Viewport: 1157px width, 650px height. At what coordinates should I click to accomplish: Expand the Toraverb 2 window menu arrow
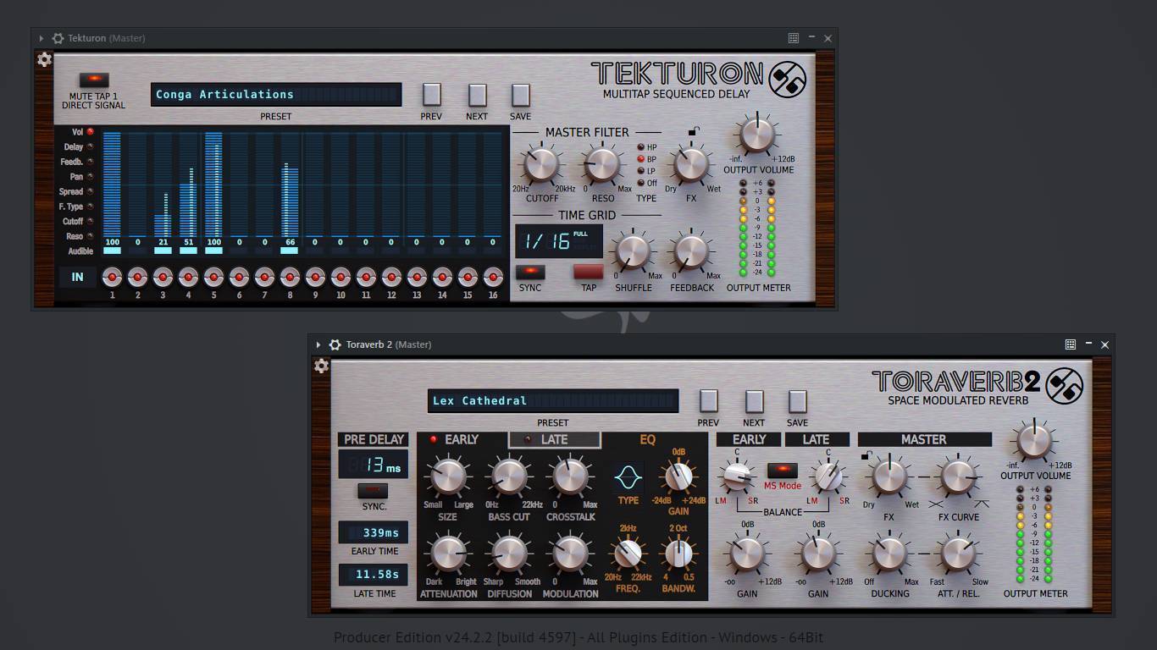click(x=318, y=344)
